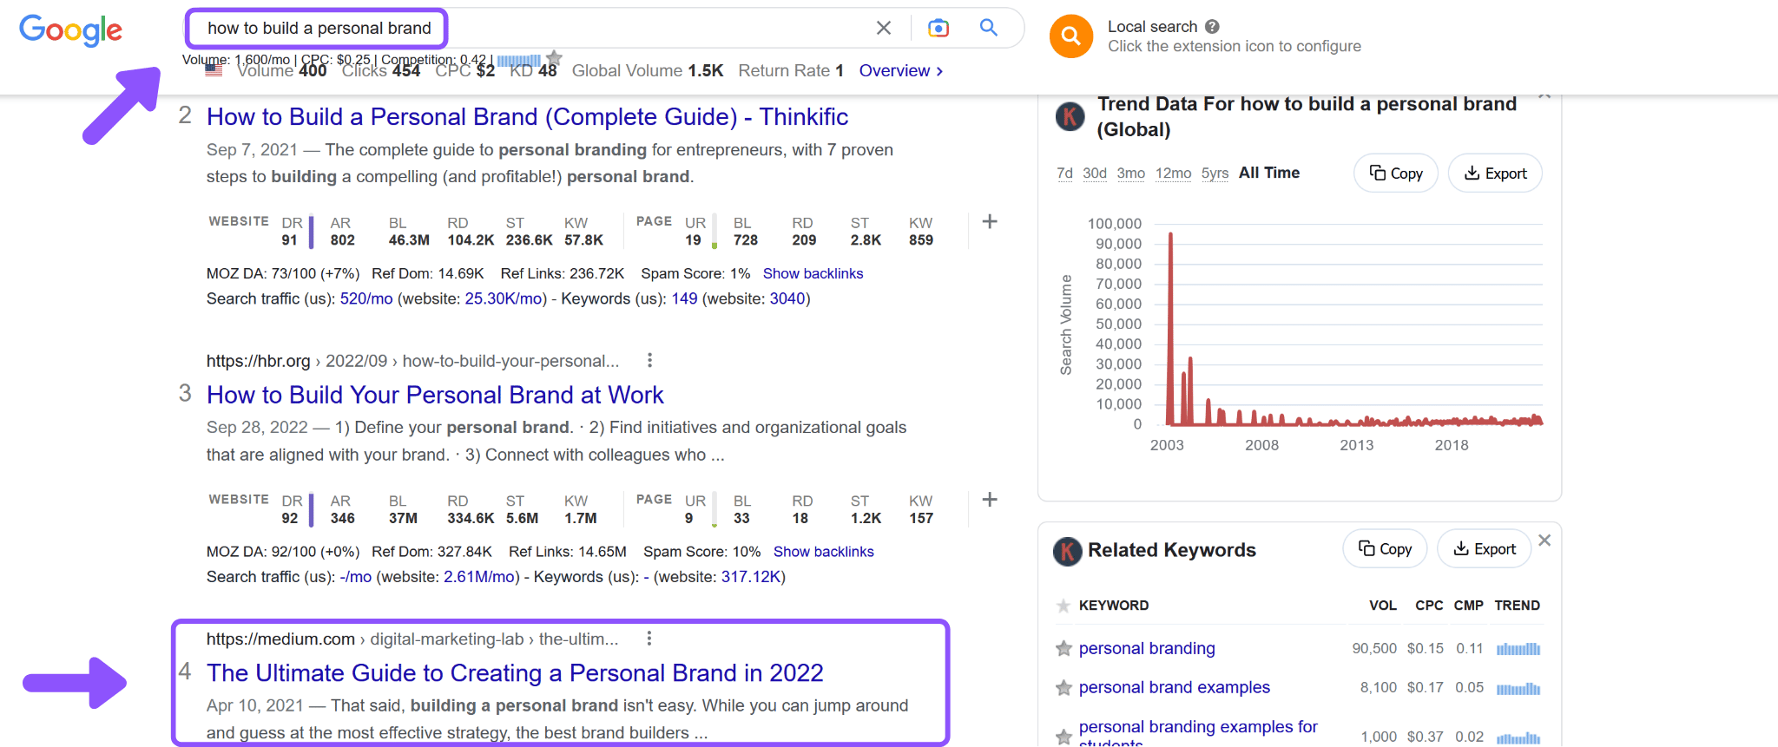Show backlinks for the HBR result
The image size is (1778, 747).
coord(824,552)
